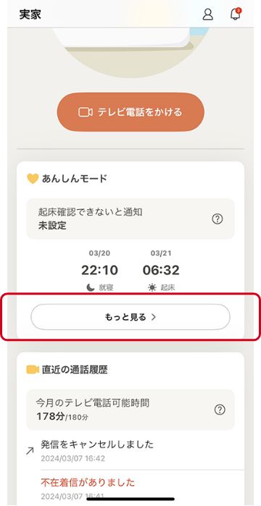Open the user profile icon
This screenshot has width=261, height=506.
click(x=208, y=14)
